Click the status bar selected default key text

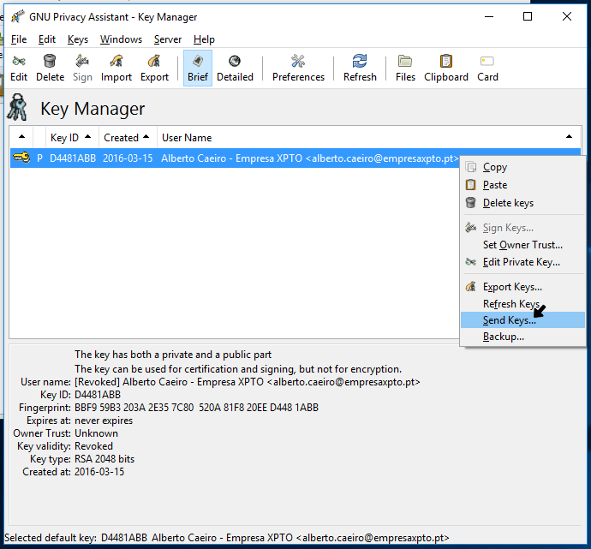point(226,538)
